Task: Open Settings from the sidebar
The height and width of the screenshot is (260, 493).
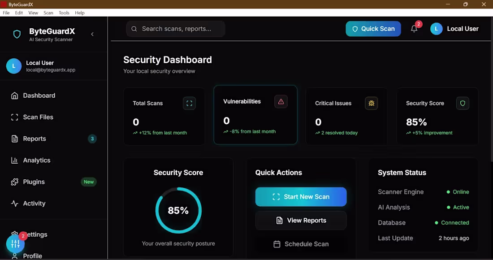Action: (x=36, y=234)
